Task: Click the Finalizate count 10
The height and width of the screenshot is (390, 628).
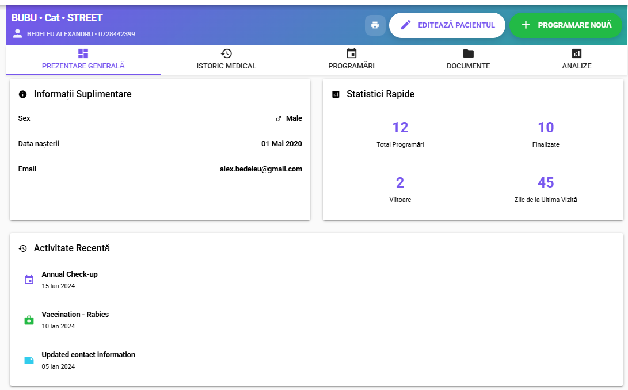Action: 546,127
